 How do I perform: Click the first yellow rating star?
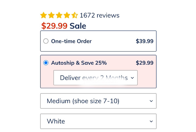43,15
